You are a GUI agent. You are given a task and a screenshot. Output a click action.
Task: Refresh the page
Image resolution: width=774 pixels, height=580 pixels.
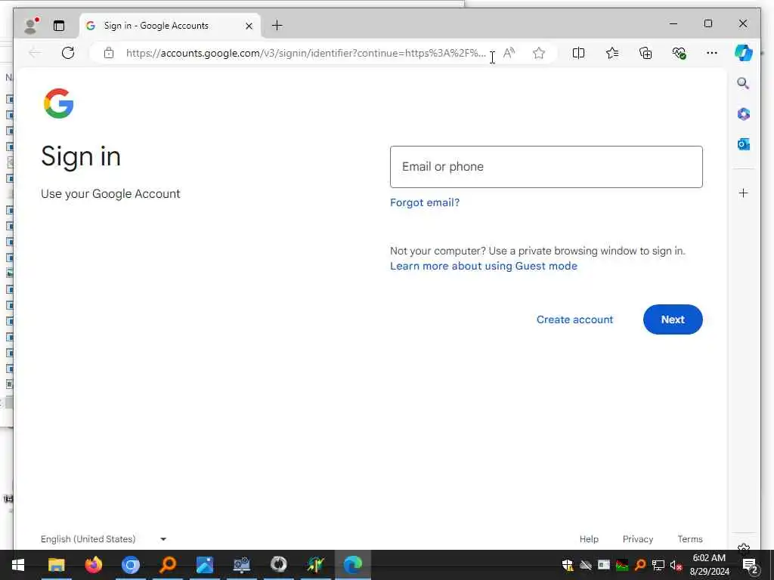68,53
